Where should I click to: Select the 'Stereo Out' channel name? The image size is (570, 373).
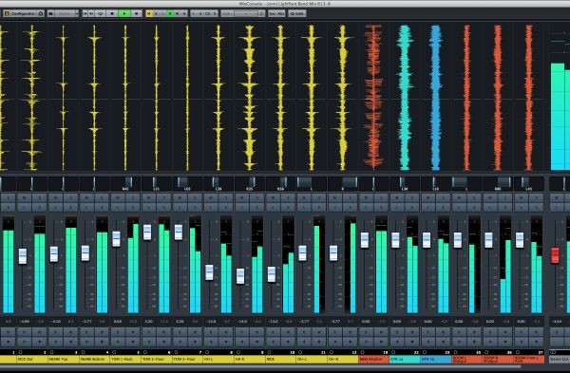[x=560, y=359]
